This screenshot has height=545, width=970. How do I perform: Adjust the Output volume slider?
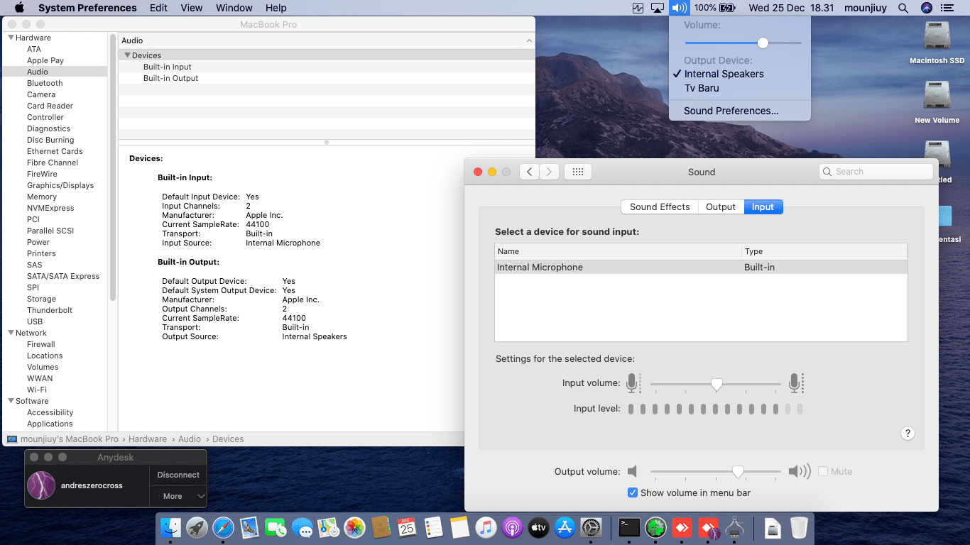tap(738, 472)
